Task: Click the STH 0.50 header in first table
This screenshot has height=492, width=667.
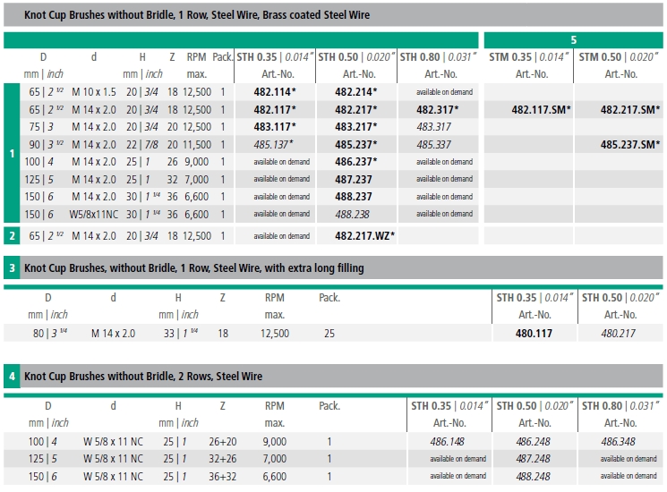Action: pos(356,57)
